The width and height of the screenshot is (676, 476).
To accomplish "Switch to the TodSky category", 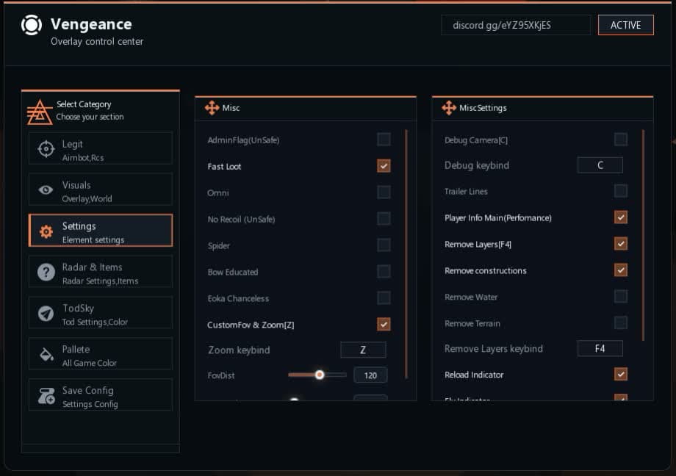I will pyautogui.click(x=101, y=313).
